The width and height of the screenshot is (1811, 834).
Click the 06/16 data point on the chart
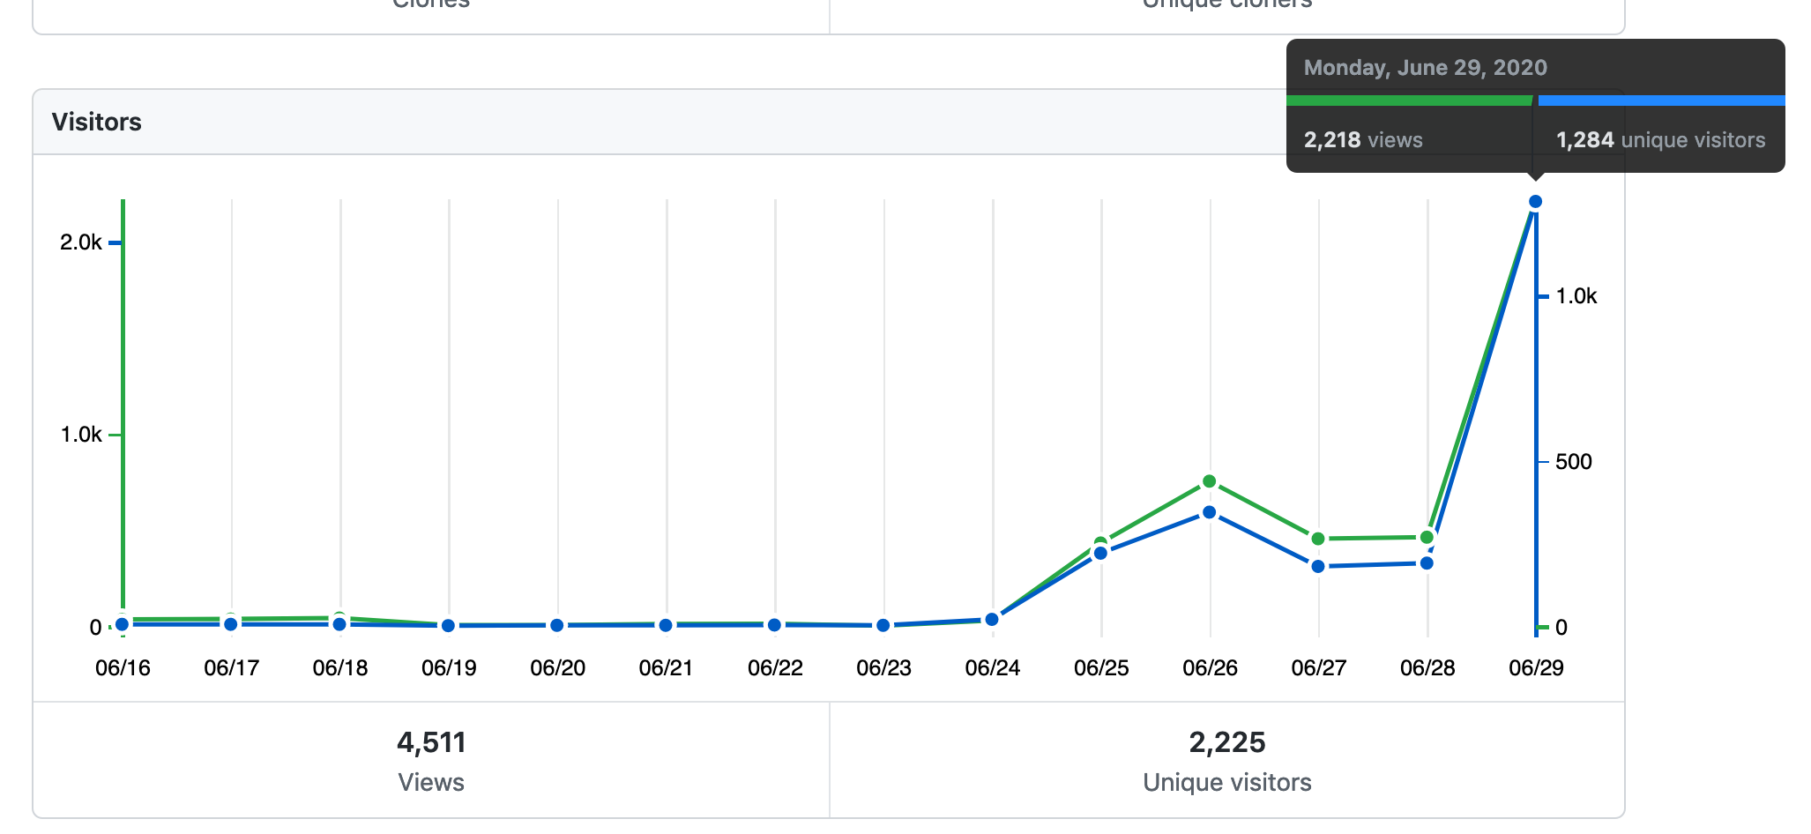[122, 622]
